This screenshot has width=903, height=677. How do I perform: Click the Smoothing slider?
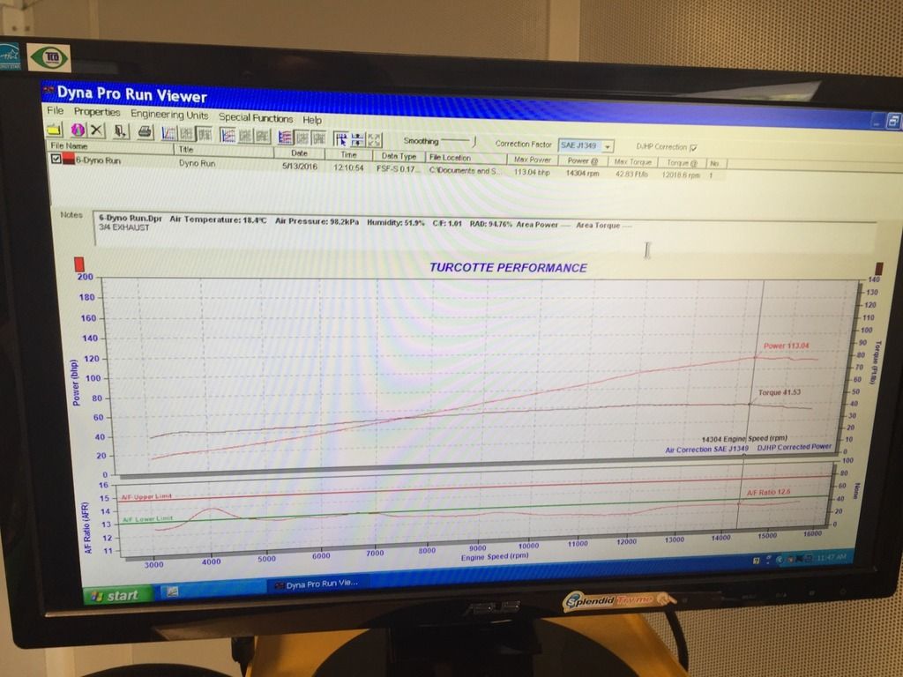pyautogui.click(x=459, y=141)
